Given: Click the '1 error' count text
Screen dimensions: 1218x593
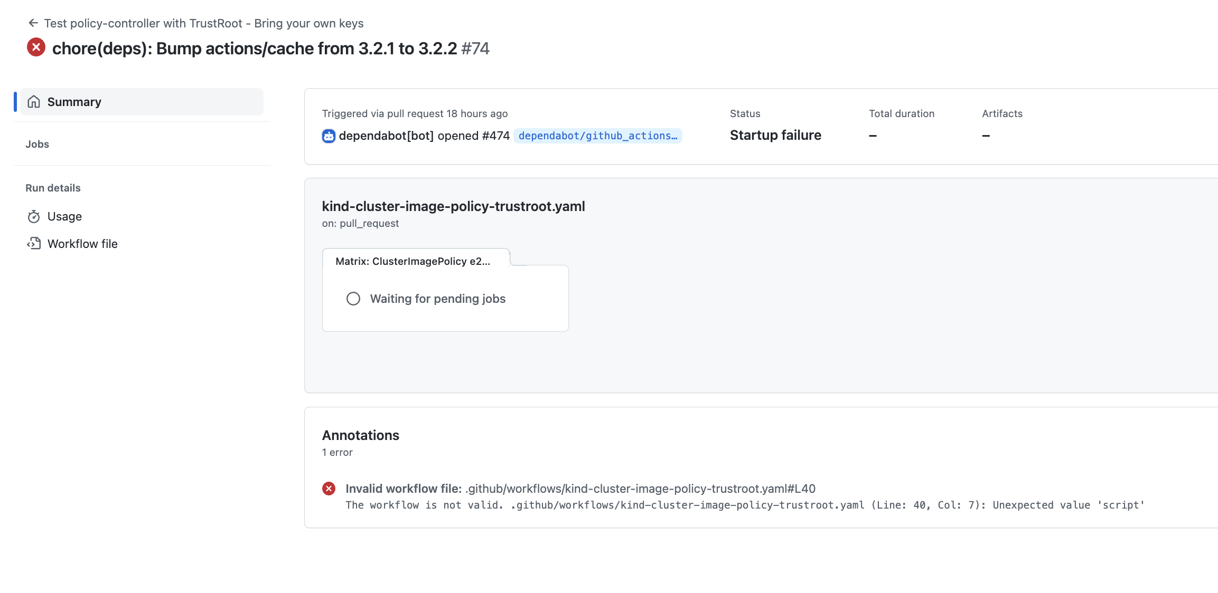Looking at the screenshot, I should pos(338,452).
